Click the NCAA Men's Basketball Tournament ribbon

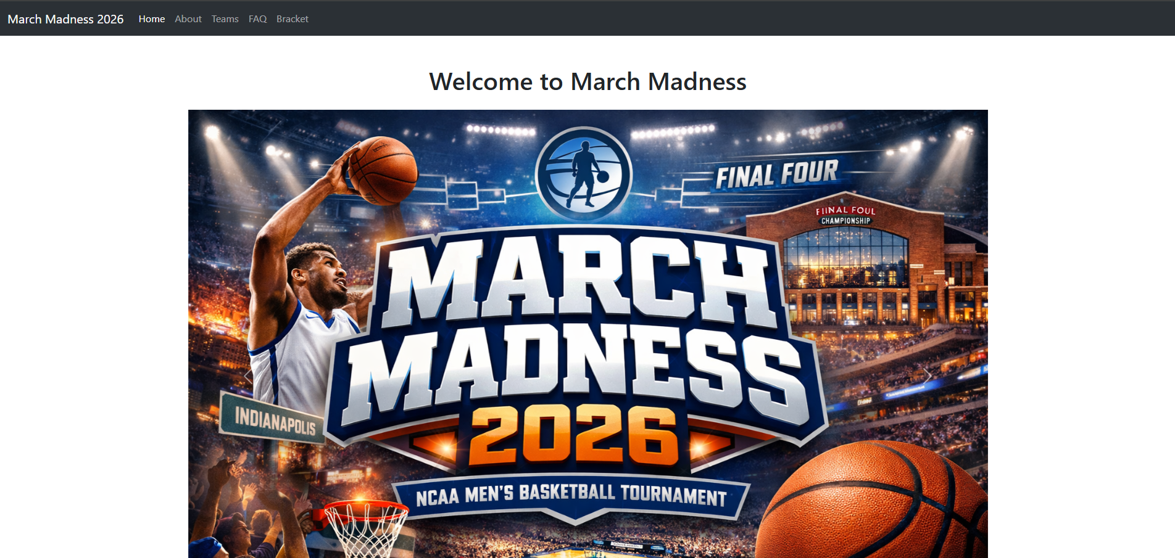[x=571, y=495]
